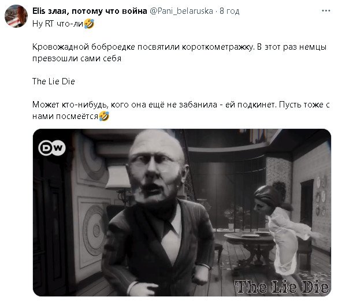Open the tweet's three-dot more options menu
338x301 pixels.
326,11
